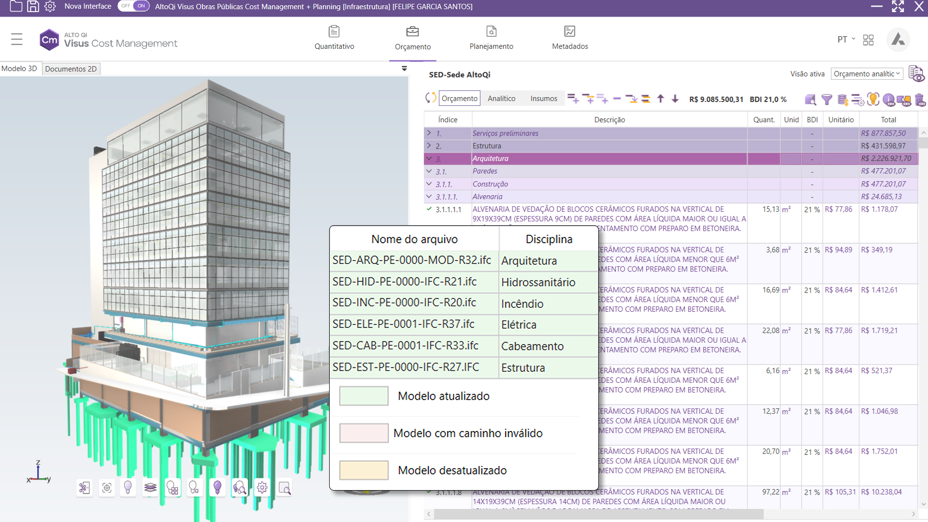
Task: Go to the Planejamento module
Action: tap(491, 38)
